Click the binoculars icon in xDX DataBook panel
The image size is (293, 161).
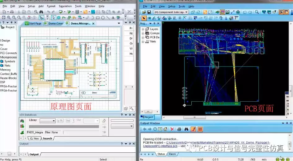point(22,121)
